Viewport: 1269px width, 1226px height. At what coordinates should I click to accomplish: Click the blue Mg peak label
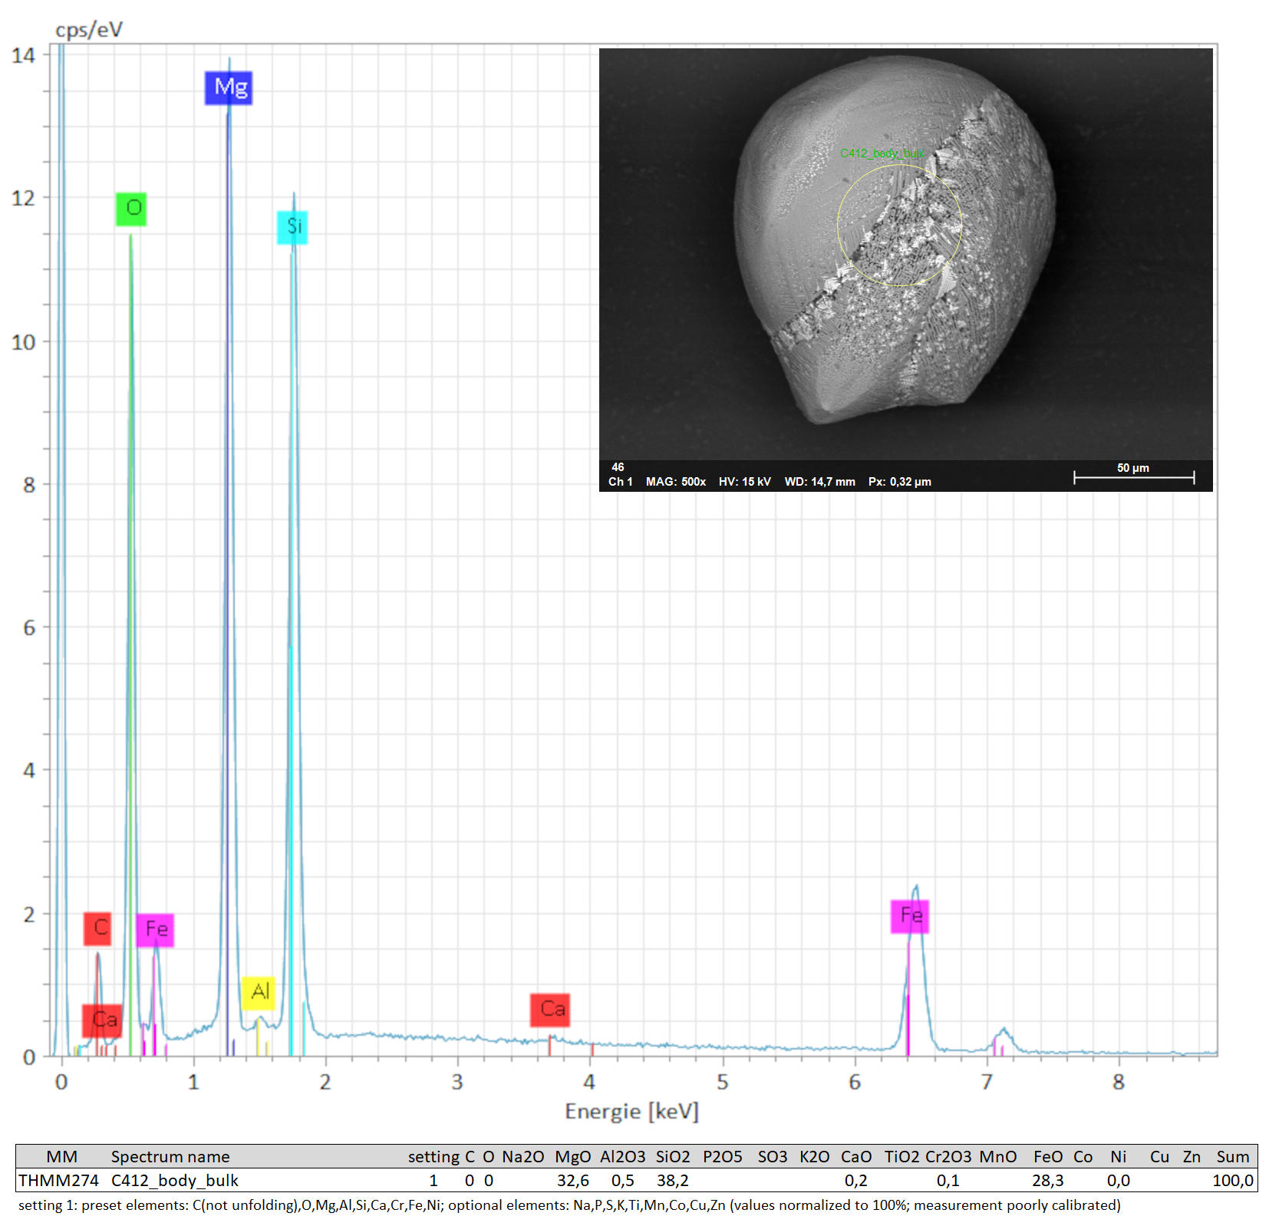[x=229, y=87]
